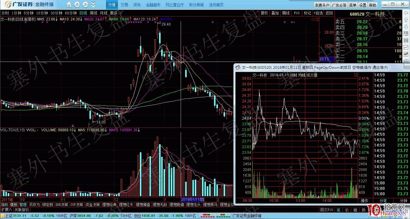Screen dimensions: 410x219
Task: Open the 关联报价 tab
Action: [x=22, y=210]
